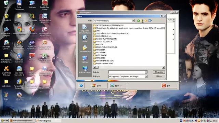Open the UltraISO desktop icon
The image size is (219, 123).
click(19, 96)
